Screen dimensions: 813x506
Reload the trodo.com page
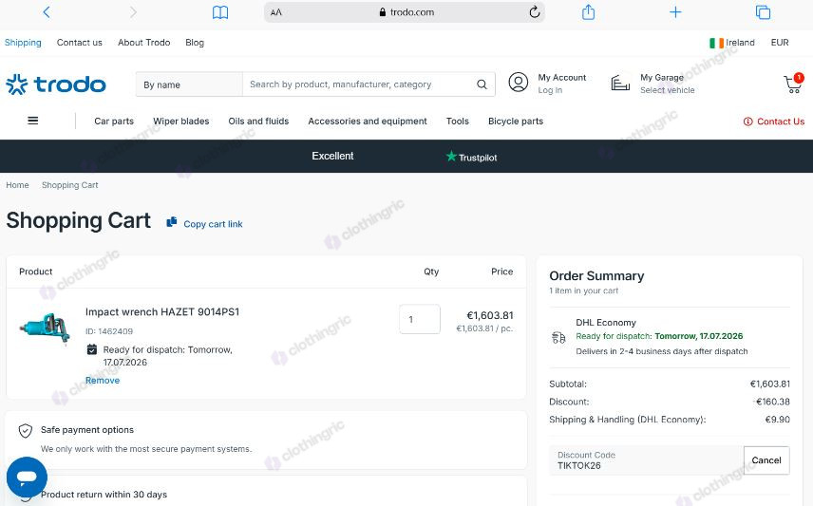point(534,12)
